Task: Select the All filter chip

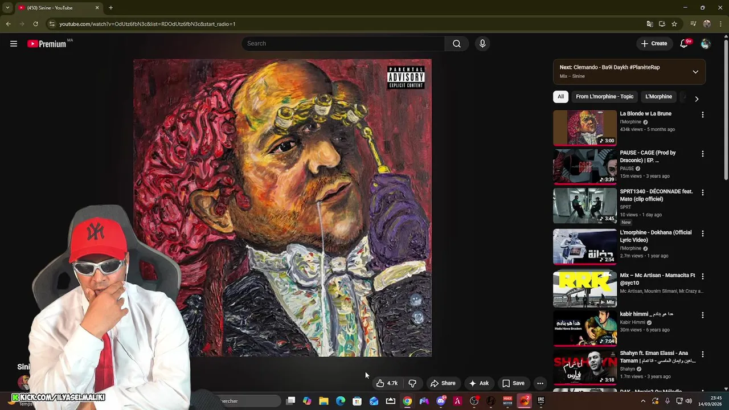Action: (560, 97)
